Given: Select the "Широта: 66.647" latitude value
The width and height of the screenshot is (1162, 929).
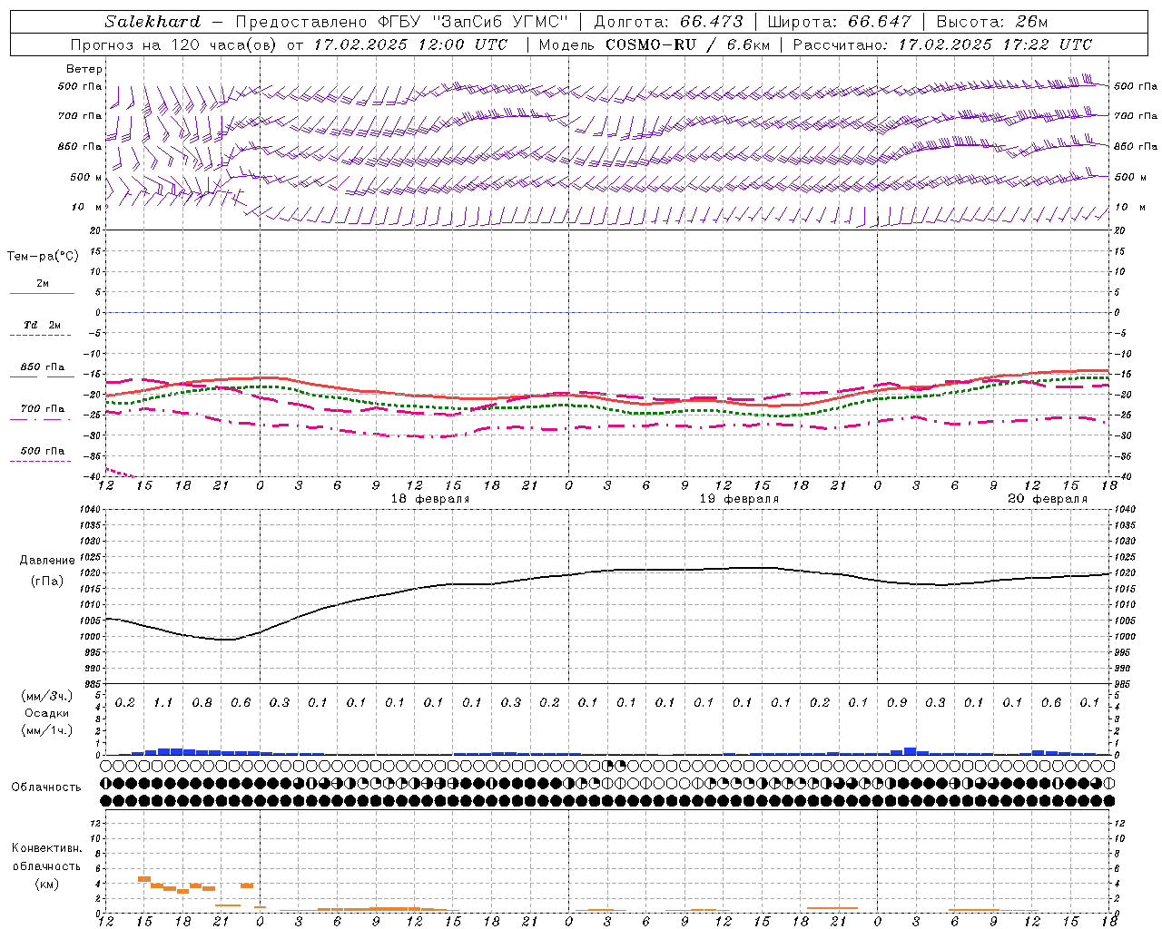Looking at the screenshot, I should (x=839, y=22).
